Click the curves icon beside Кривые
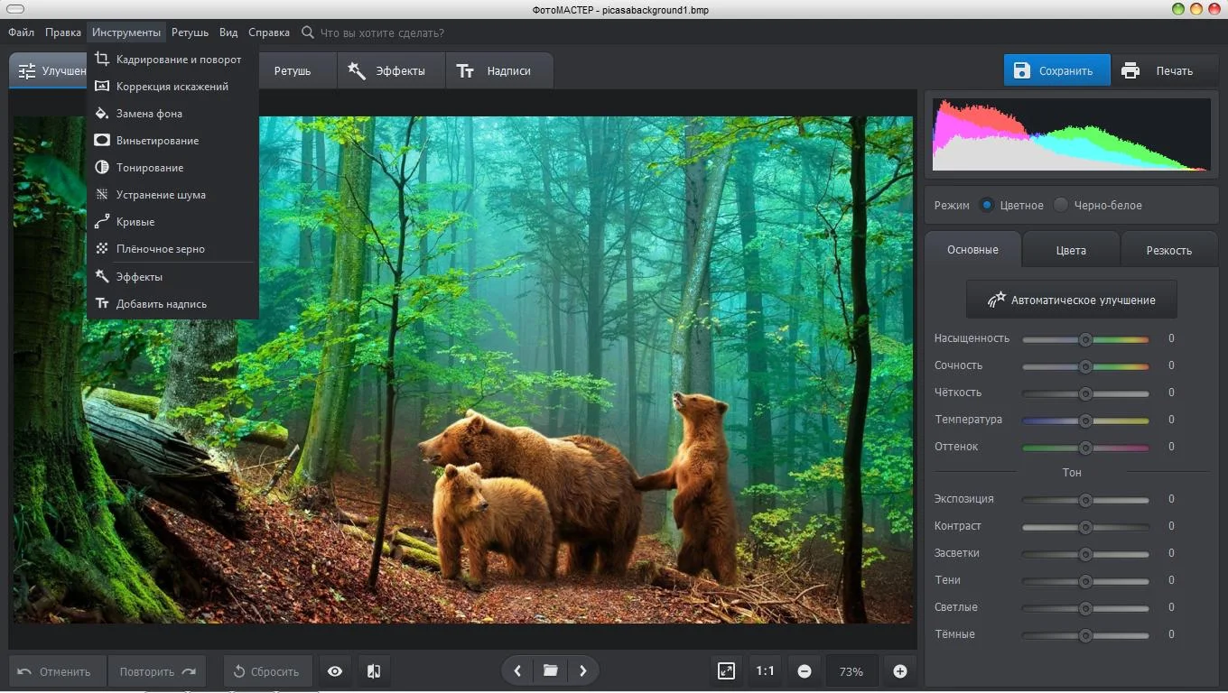The height and width of the screenshot is (693, 1228). coord(102,222)
